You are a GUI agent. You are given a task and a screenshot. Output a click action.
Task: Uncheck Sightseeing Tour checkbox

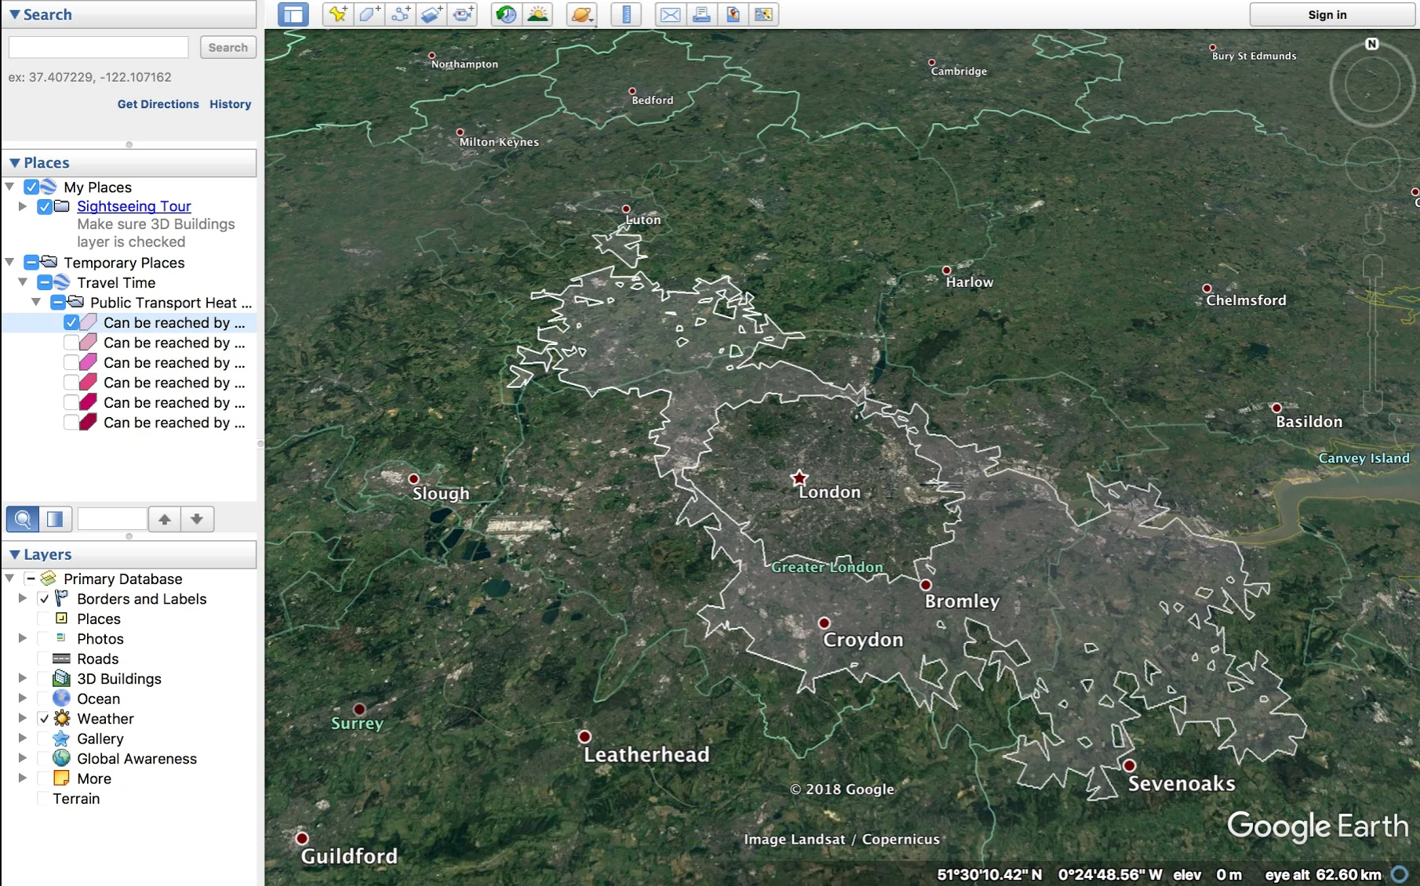(45, 207)
